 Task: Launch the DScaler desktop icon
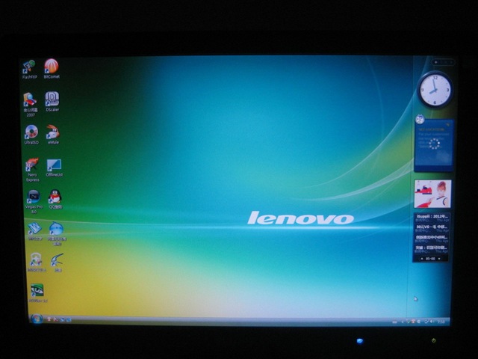[x=52, y=102]
